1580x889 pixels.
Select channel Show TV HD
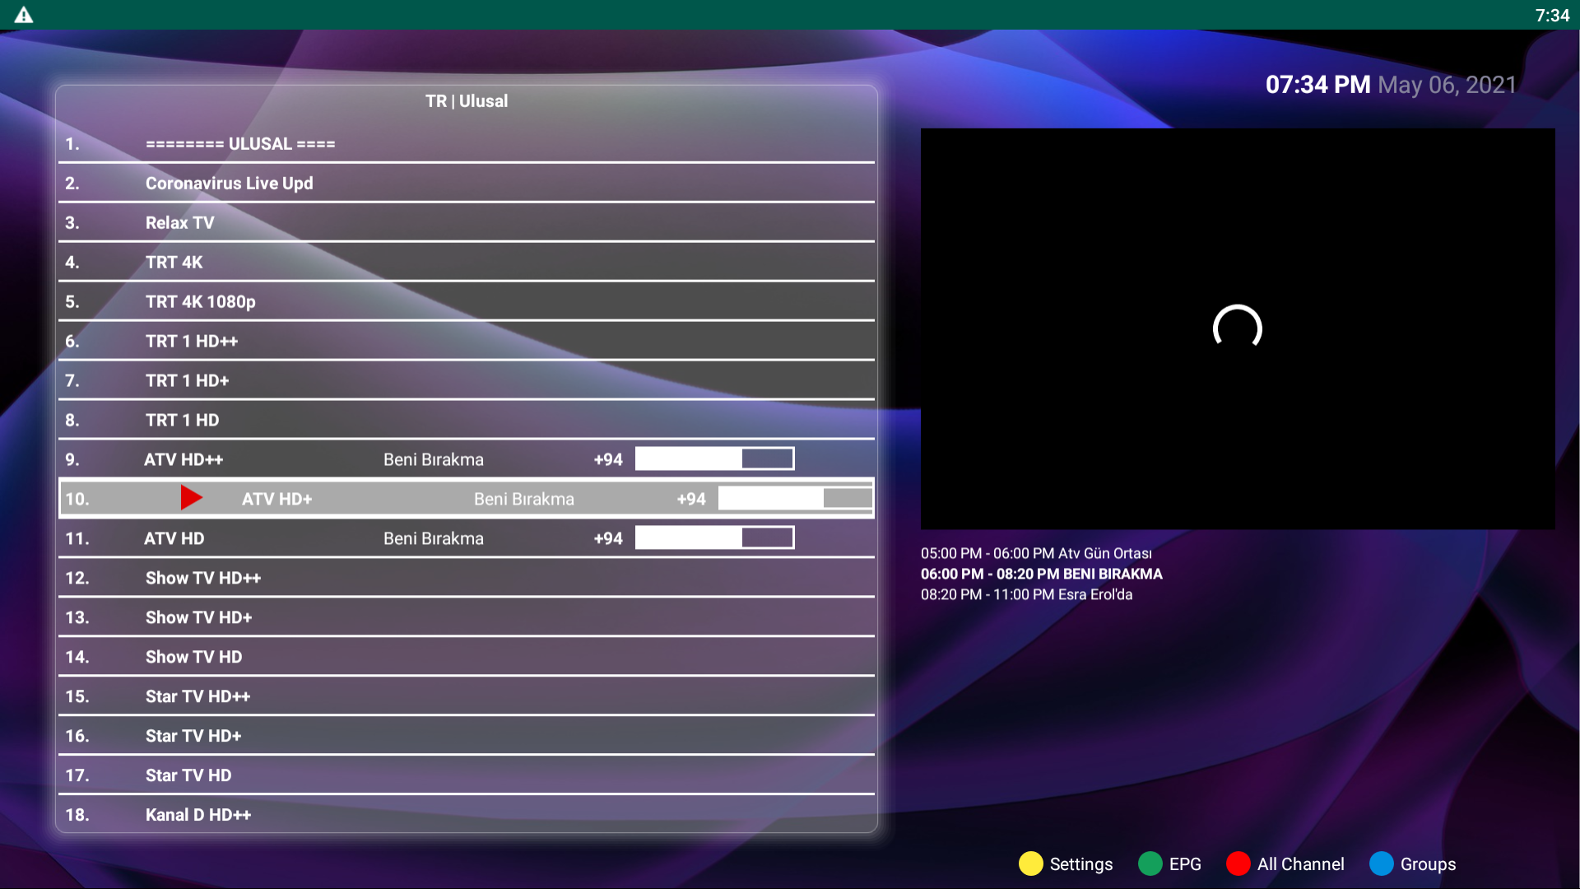(x=467, y=657)
